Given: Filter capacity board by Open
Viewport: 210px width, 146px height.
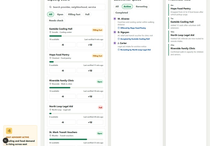Looking at the screenshot, I should 60,14.
